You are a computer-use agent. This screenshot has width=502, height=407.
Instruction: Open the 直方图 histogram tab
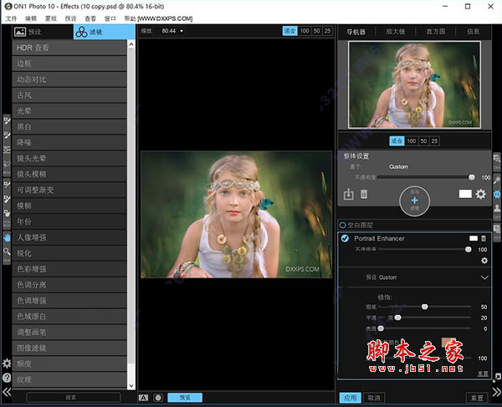click(434, 32)
